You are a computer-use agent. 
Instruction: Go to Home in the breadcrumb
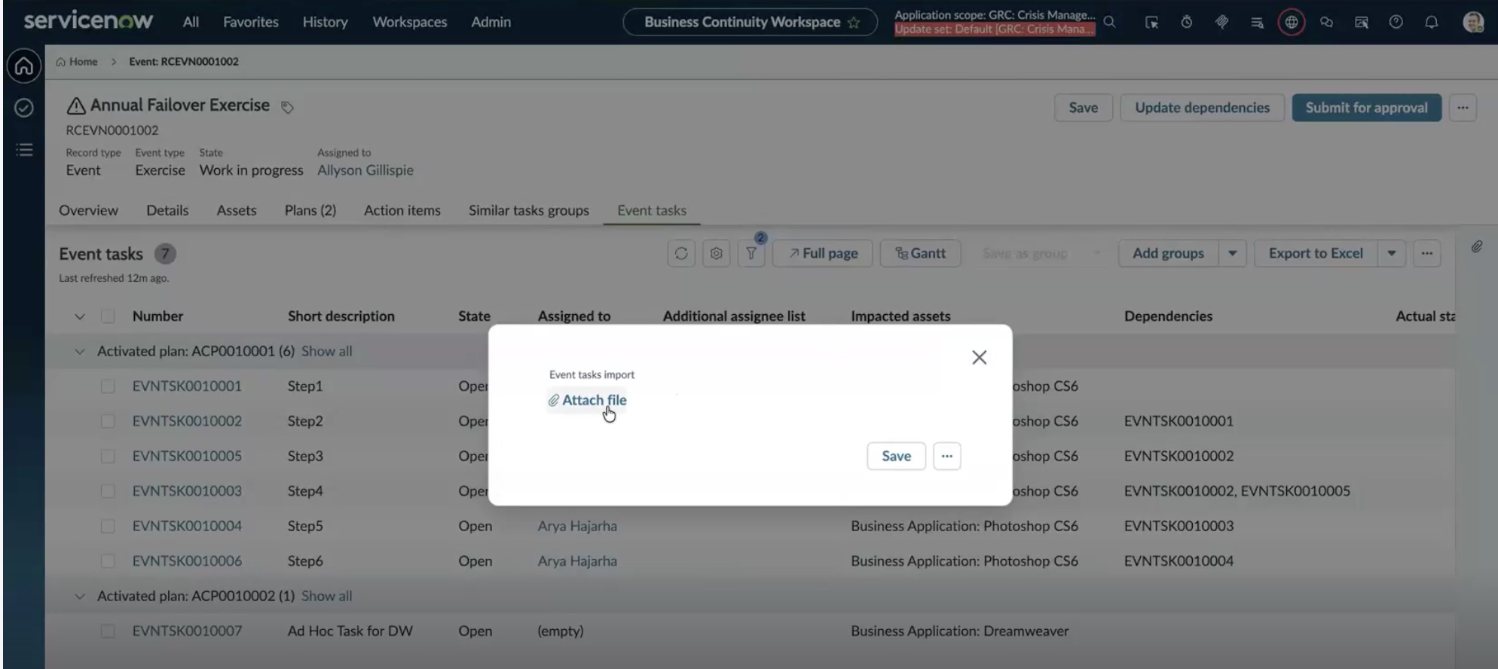77,62
